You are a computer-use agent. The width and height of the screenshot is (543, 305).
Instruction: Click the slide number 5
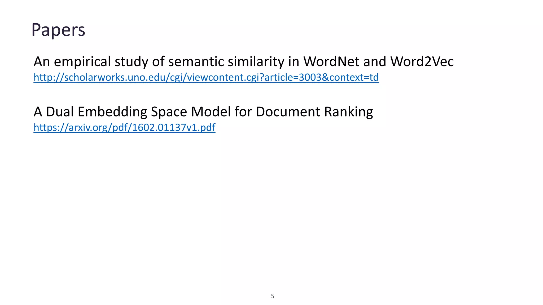(272, 296)
